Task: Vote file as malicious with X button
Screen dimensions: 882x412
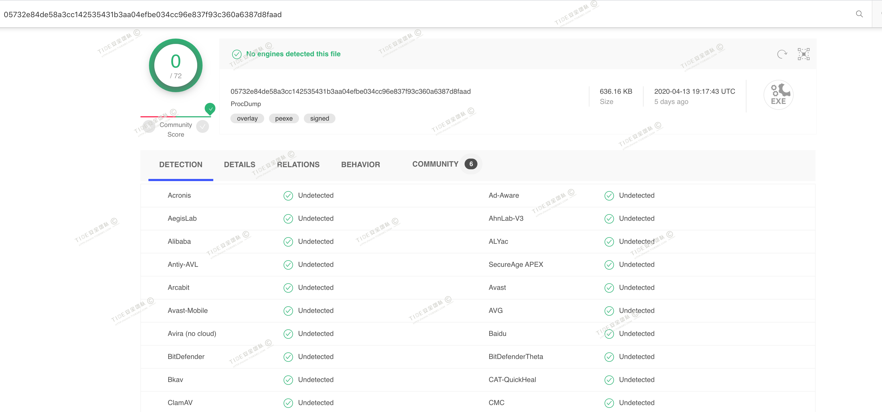Action: pos(149,127)
